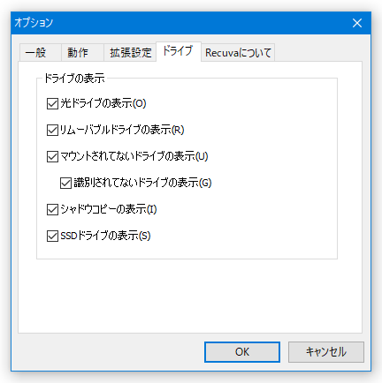Image resolution: width=382 pixels, height=383 pixels.
Task: Click the 識別されてないドライブの表示(G) label text
Action: [x=142, y=183]
